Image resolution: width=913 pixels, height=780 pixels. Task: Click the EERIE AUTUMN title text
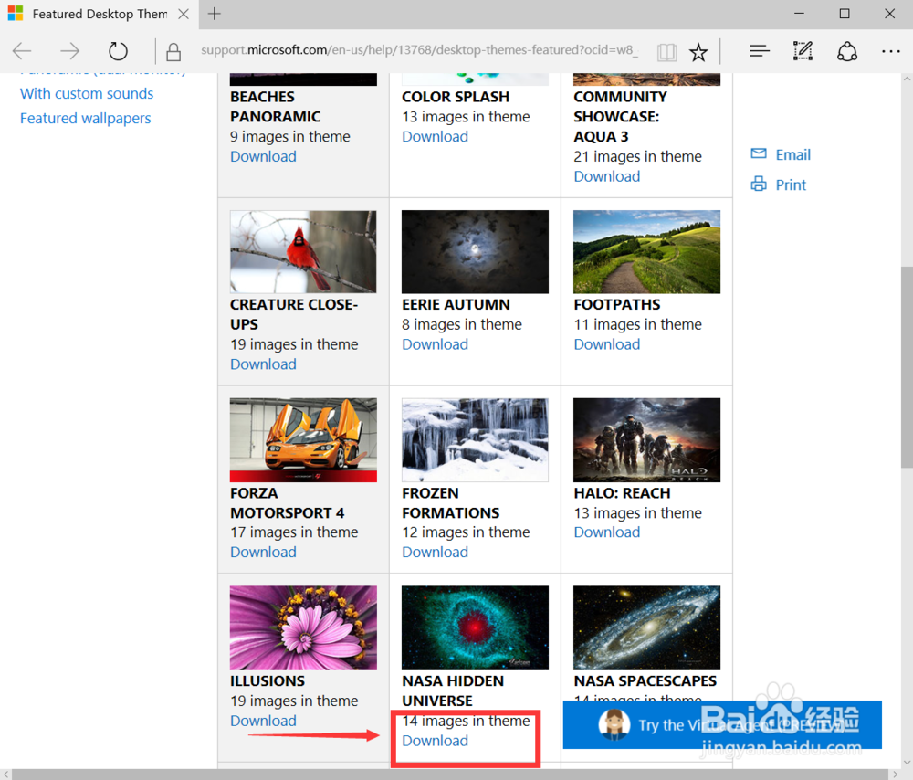tap(456, 305)
